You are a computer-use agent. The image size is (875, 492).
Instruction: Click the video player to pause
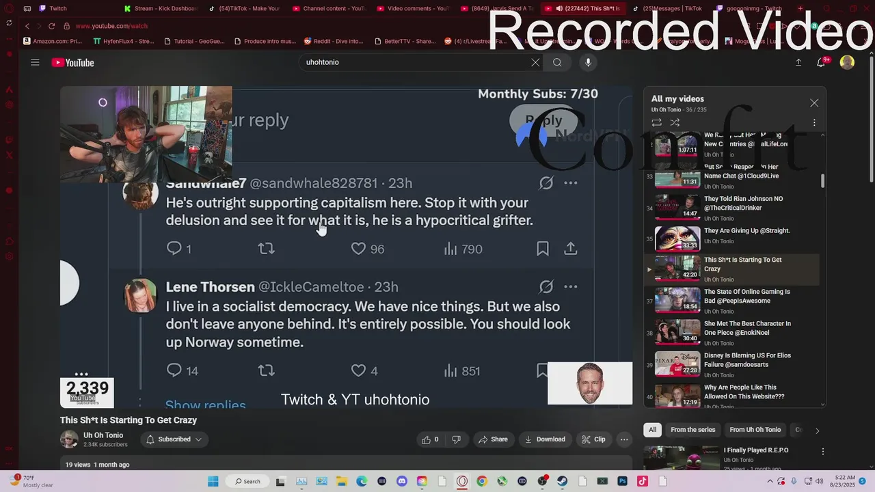(x=346, y=247)
